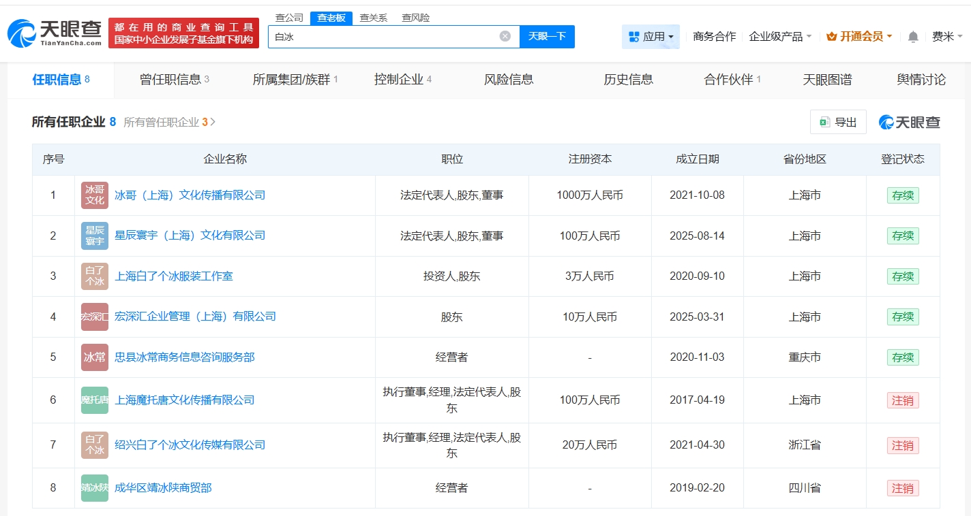Open the 合作伙伴 tab
Screen dimensions: 971x516
tap(732, 80)
